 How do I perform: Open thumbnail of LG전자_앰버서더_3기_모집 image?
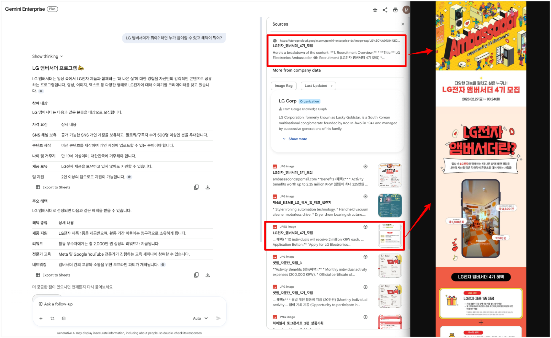[390, 175]
